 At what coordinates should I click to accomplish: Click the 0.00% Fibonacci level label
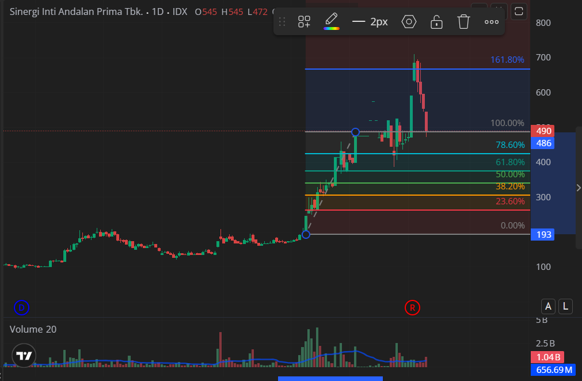(512, 226)
